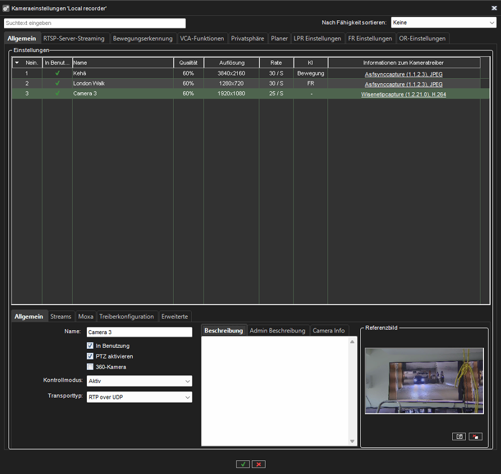Sort by the Name column header
Image resolution: width=501 pixels, height=474 pixels.
(x=123, y=63)
